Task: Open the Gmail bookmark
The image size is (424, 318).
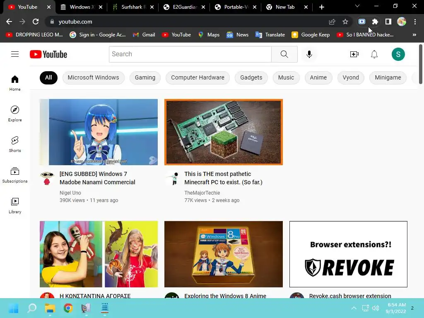Action: (x=144, y=35)
